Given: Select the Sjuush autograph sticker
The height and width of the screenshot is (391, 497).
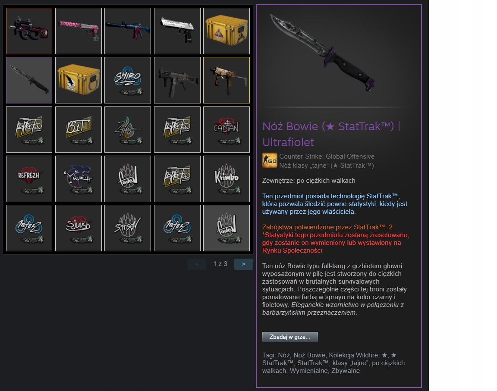Looking at the screenshot, I should click(x=79, y=228).
